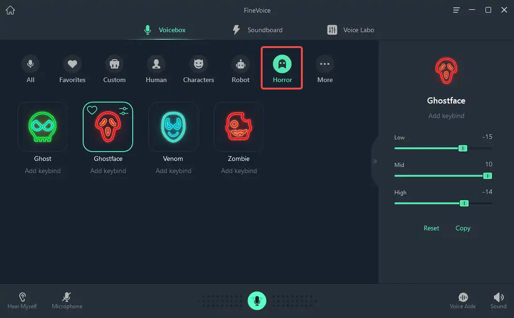Favorite the Ghostface voice with heart icon

coord(92,110)
